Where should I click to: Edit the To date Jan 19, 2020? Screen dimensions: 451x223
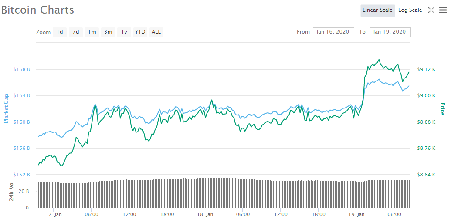pos(390,32)
